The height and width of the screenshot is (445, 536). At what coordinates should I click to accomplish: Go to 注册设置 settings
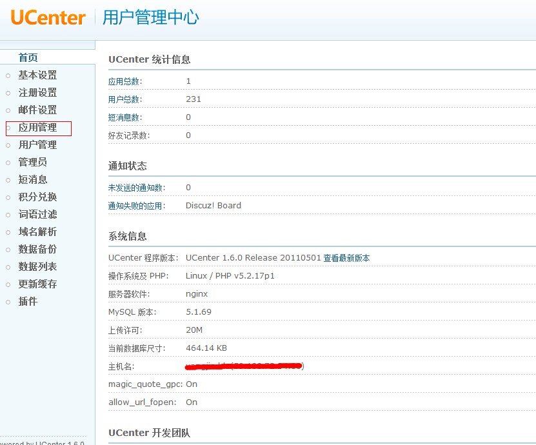pyautogui.click(x=37, y=93)
